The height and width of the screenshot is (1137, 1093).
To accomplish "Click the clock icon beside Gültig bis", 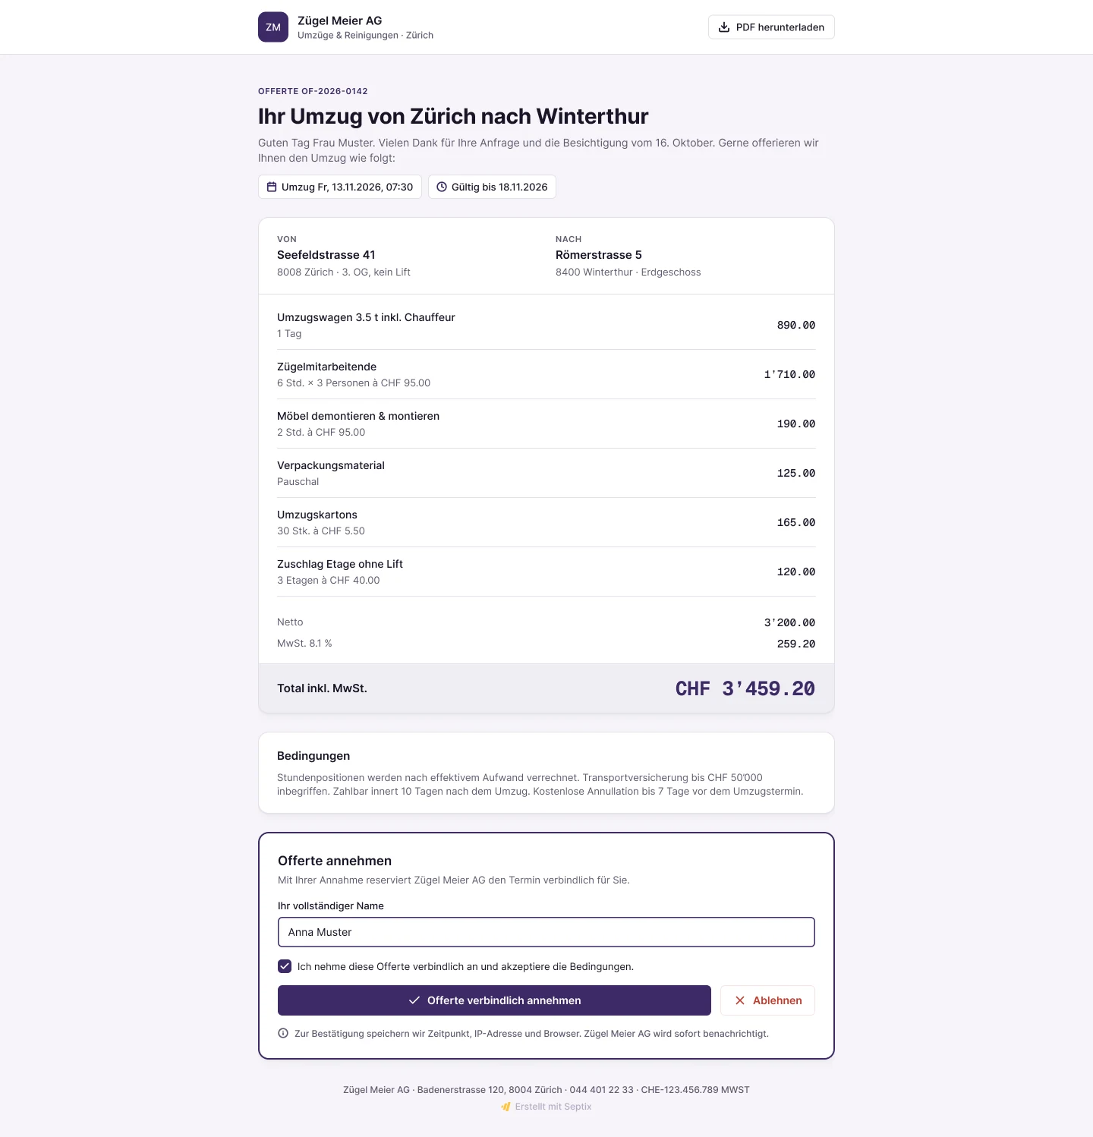I will tap(442, 187).
